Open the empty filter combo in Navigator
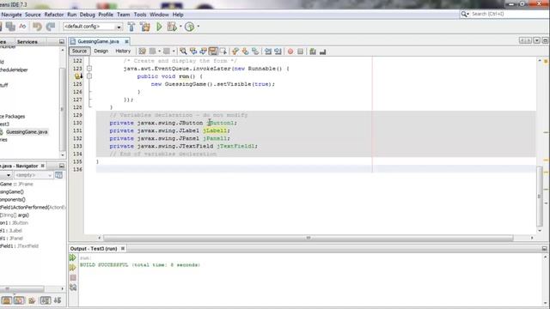 coord(34,175)
